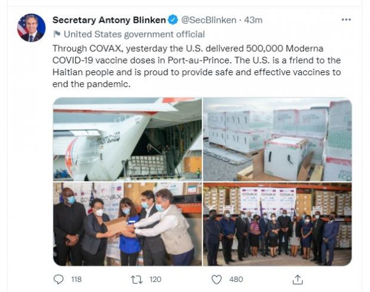Click the 480 likes count
This screenshot has height=292, width=370.
click(x=236, y=279)
